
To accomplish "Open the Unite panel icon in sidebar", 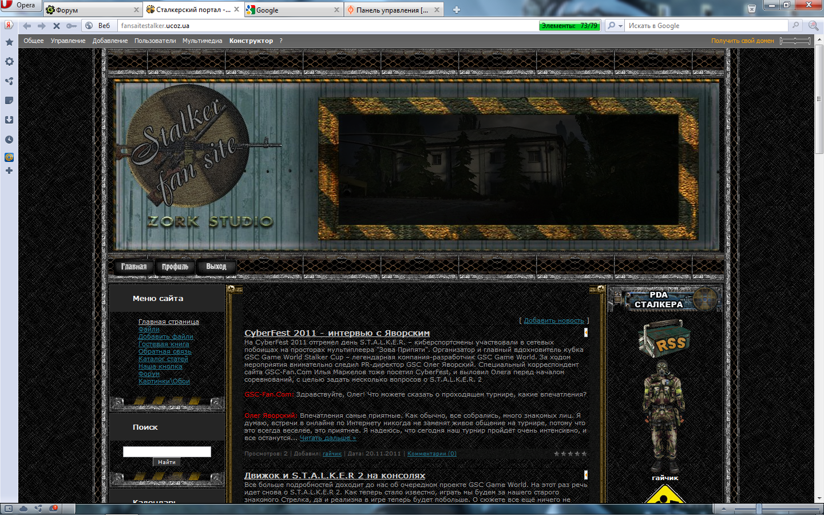I will [9, 81].
